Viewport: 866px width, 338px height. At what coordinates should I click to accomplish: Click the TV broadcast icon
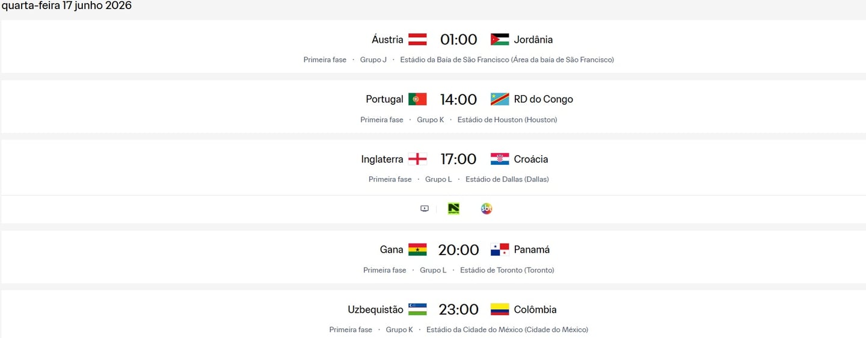tap(425, 209)
